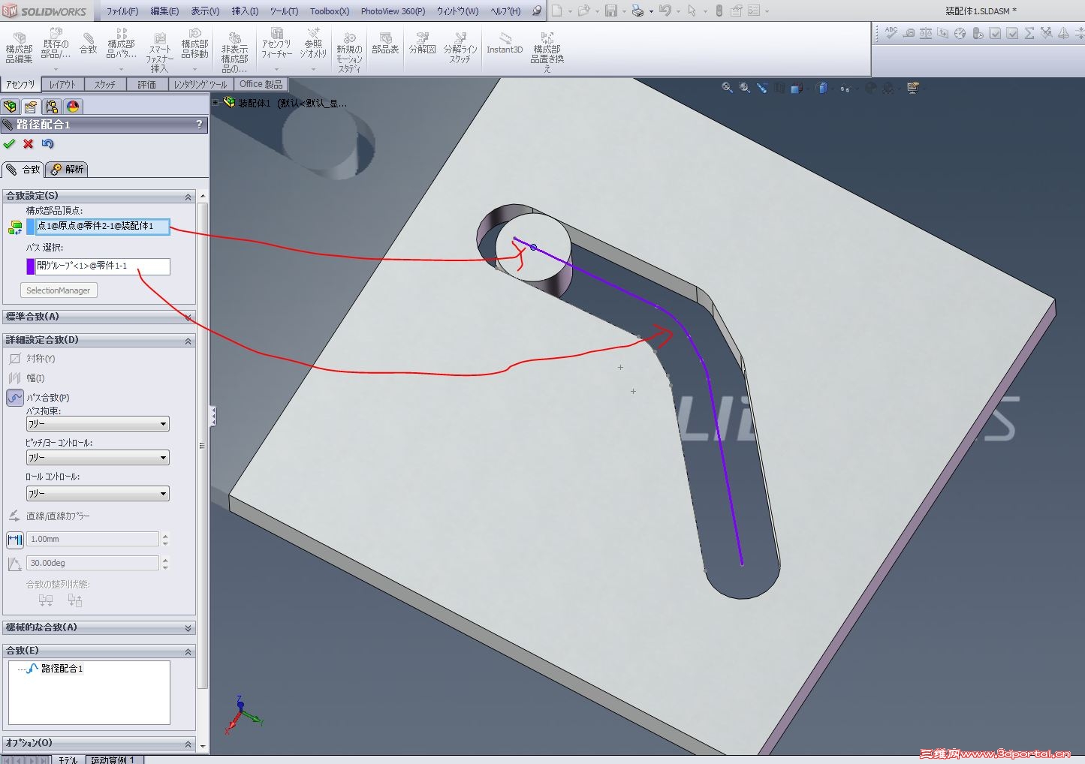Click the 分解ラインスケッチ explode line sketch tool
This screenshot has height=764, width=1085.
(x=460, y=48)
